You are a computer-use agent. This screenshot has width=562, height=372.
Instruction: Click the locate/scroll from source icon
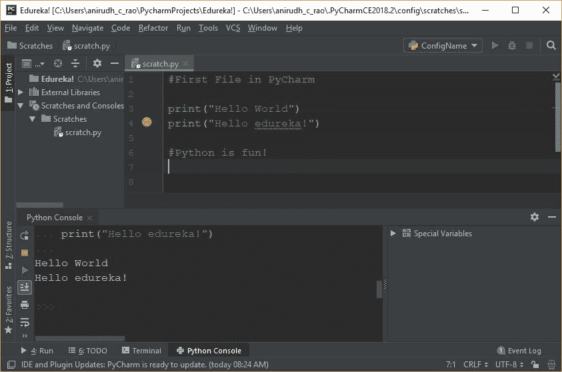58,64
